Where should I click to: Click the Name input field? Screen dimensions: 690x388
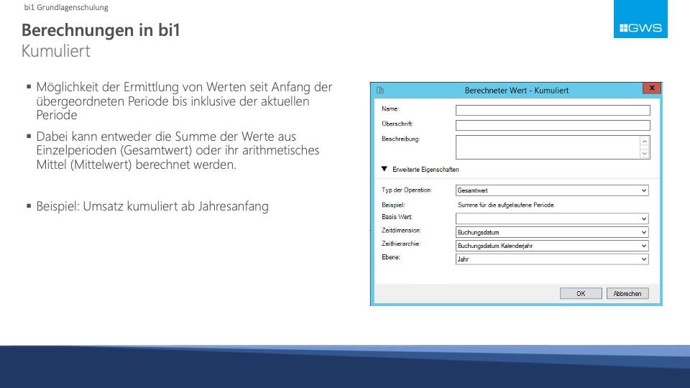pos(553,110)
